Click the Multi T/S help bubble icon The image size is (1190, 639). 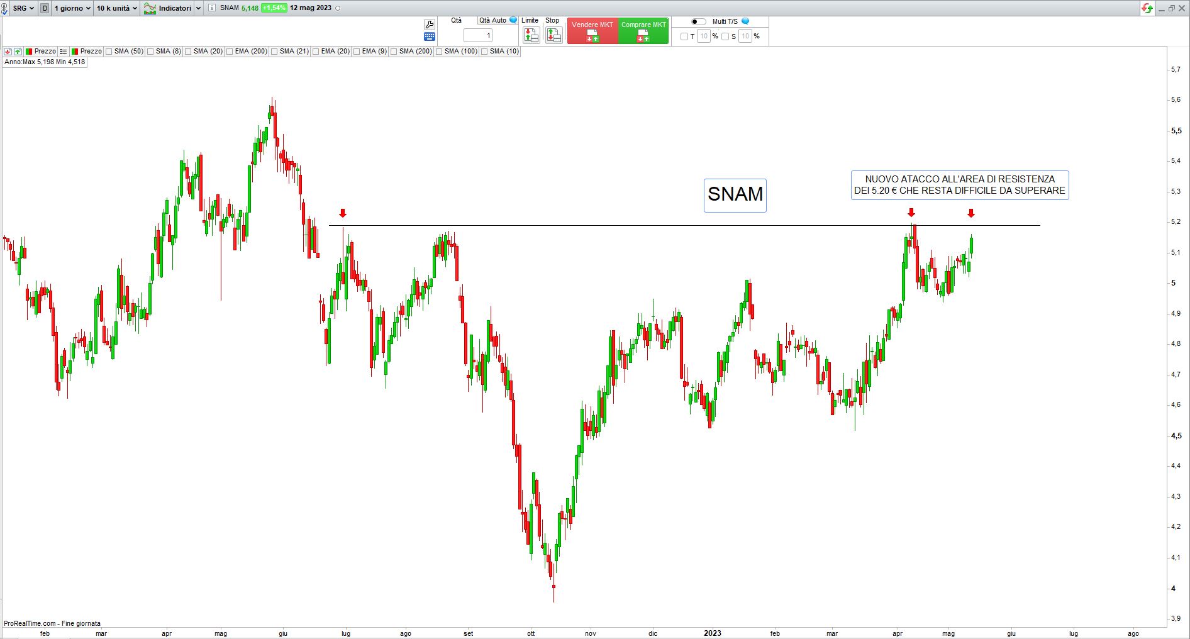(x=745, y=21)
